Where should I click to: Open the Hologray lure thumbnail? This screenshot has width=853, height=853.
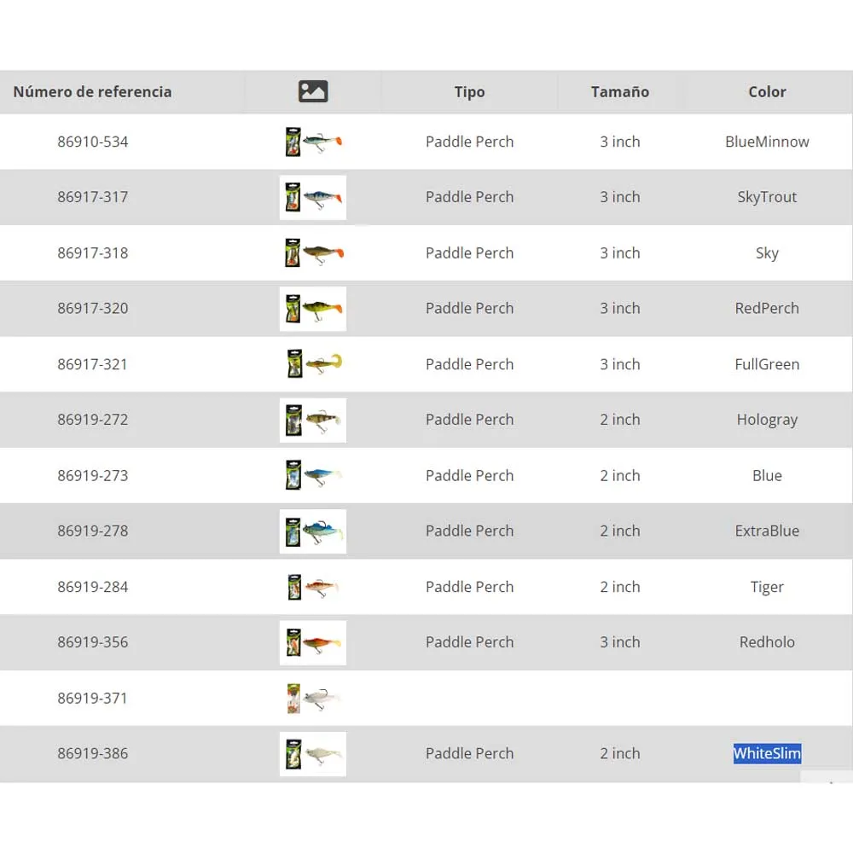coord(313,420)
